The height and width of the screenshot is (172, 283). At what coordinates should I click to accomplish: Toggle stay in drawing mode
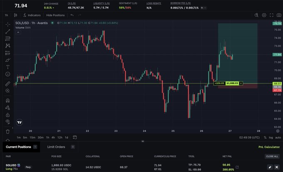coord(7,108)
